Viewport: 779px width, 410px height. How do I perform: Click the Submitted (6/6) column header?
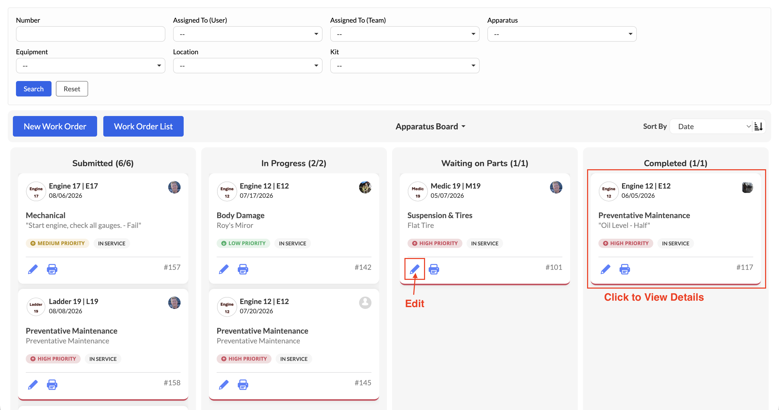[103, 163]
